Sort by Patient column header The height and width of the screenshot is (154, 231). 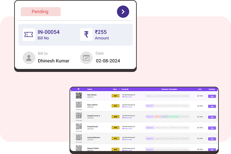90,89
